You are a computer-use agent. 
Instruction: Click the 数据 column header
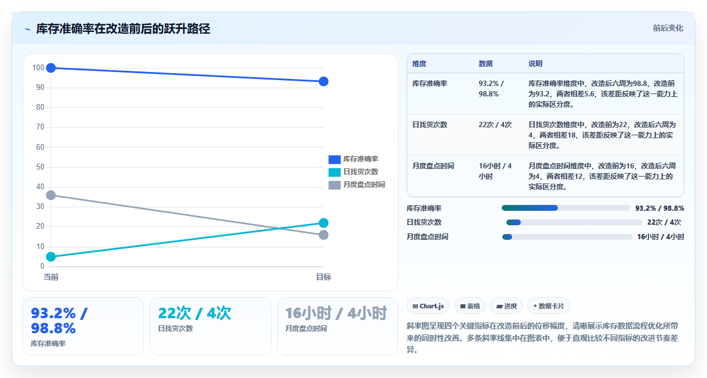[x=485, y=63]
